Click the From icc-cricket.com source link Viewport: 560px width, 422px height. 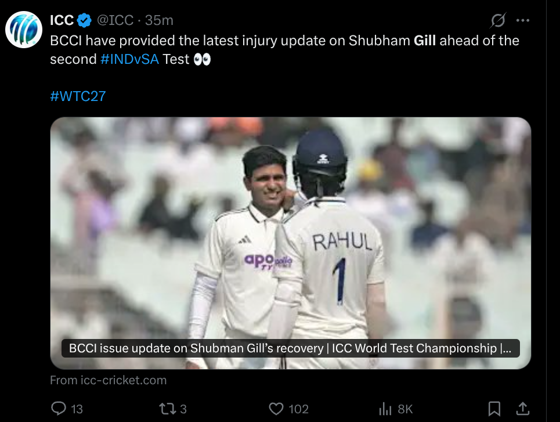click(108, 381)
